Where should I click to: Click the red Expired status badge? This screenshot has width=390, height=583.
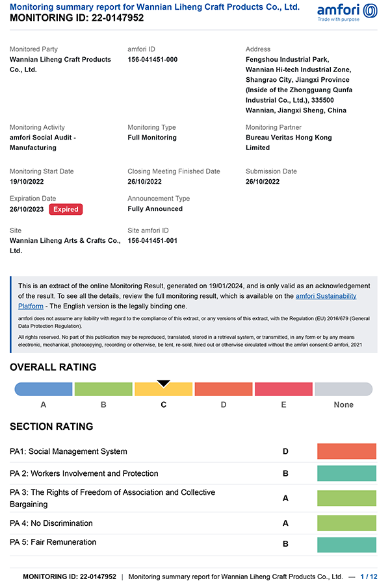66,209
